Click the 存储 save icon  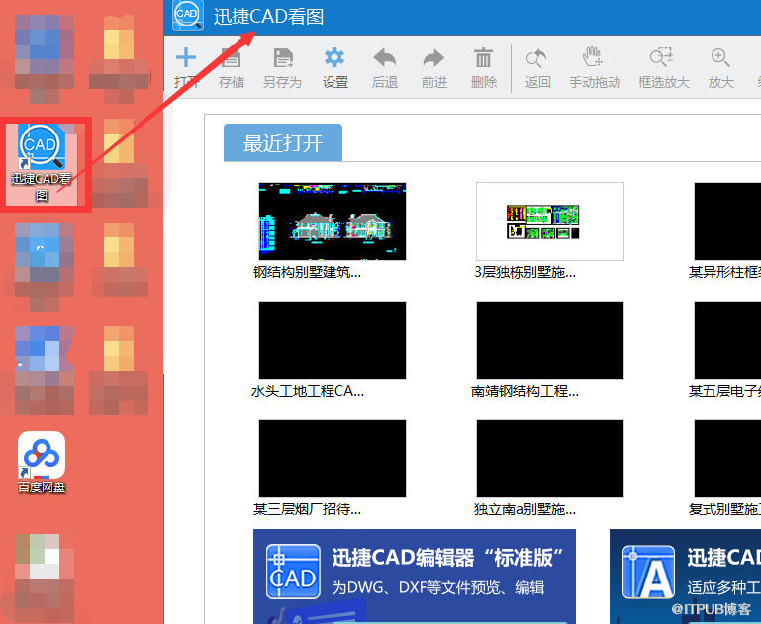pyautogui.click(x=231, y=58)
